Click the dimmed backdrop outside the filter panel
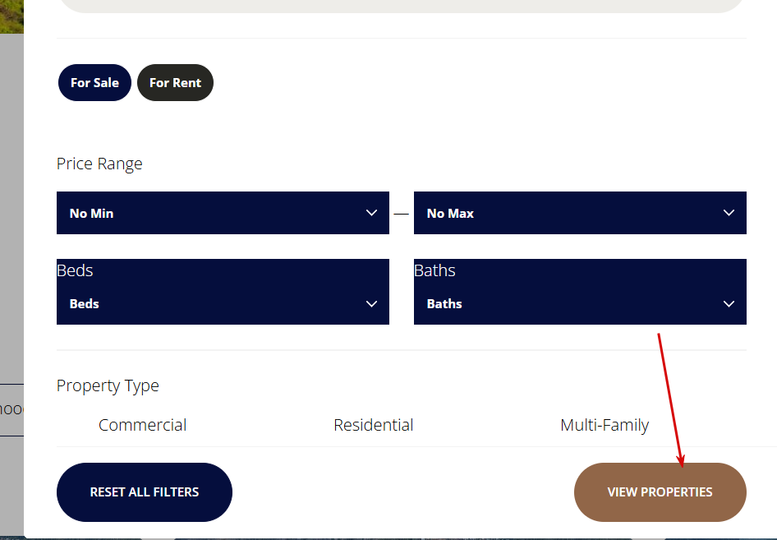This screenshot has height=540, width=777. (11, 247)
